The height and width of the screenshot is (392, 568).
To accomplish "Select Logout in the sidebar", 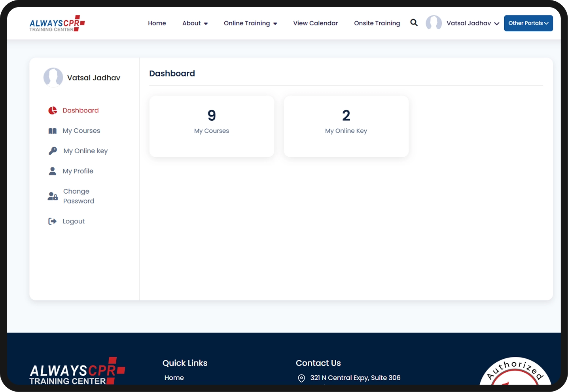I will tap(74, 221).
